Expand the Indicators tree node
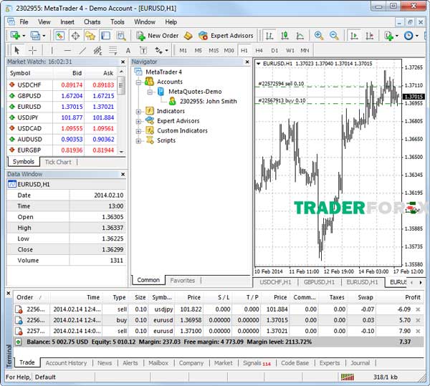Viewport: 430px width, 386px height. point(138,112)
